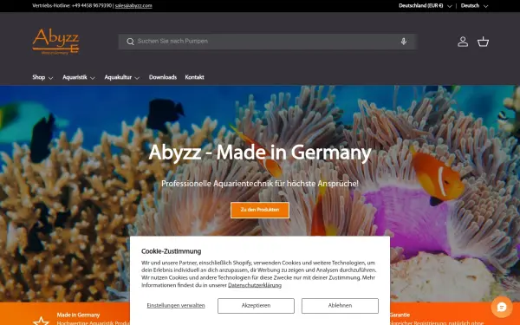Click the Made in Germany star icon
The height and width of the screenshot is (325, 520).
41,321
